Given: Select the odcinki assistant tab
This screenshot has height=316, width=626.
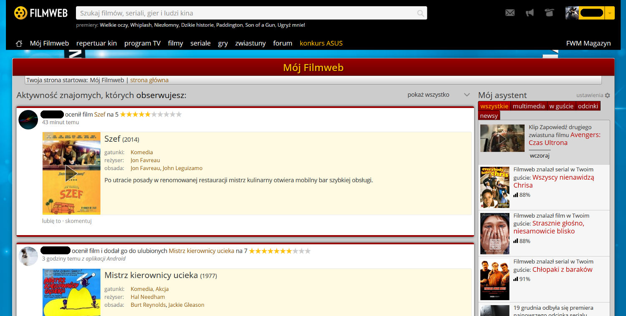Looking at the screenshot, I should click(588, 106).
